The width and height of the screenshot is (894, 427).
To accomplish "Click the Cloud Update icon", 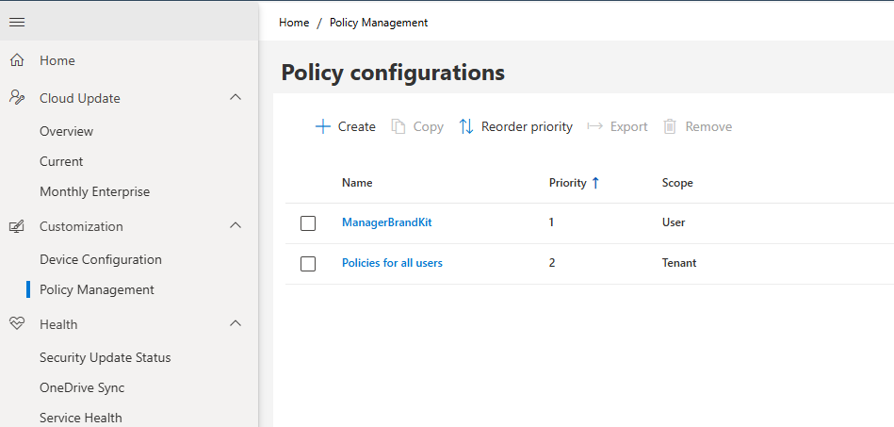I will coord(17,98).
